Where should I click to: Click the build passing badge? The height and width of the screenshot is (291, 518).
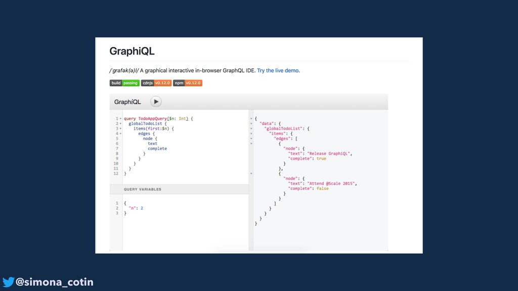(x=124, y=83)
